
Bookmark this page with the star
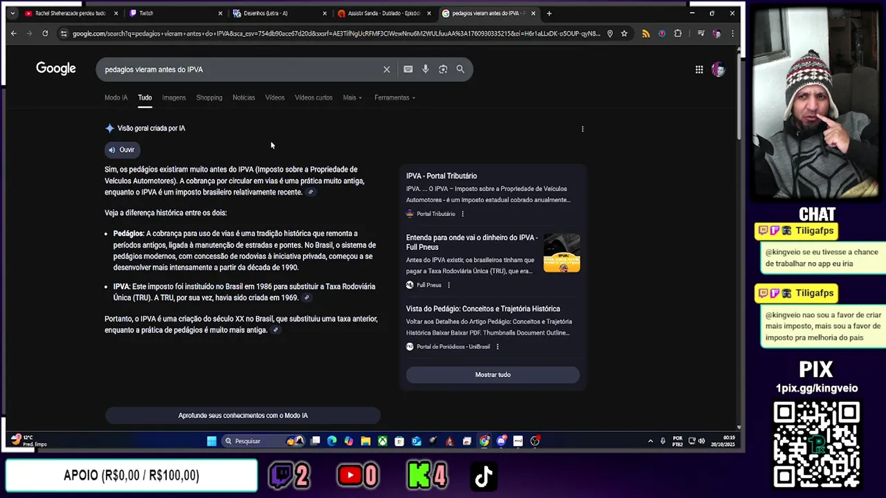click(x=624, y=33)
